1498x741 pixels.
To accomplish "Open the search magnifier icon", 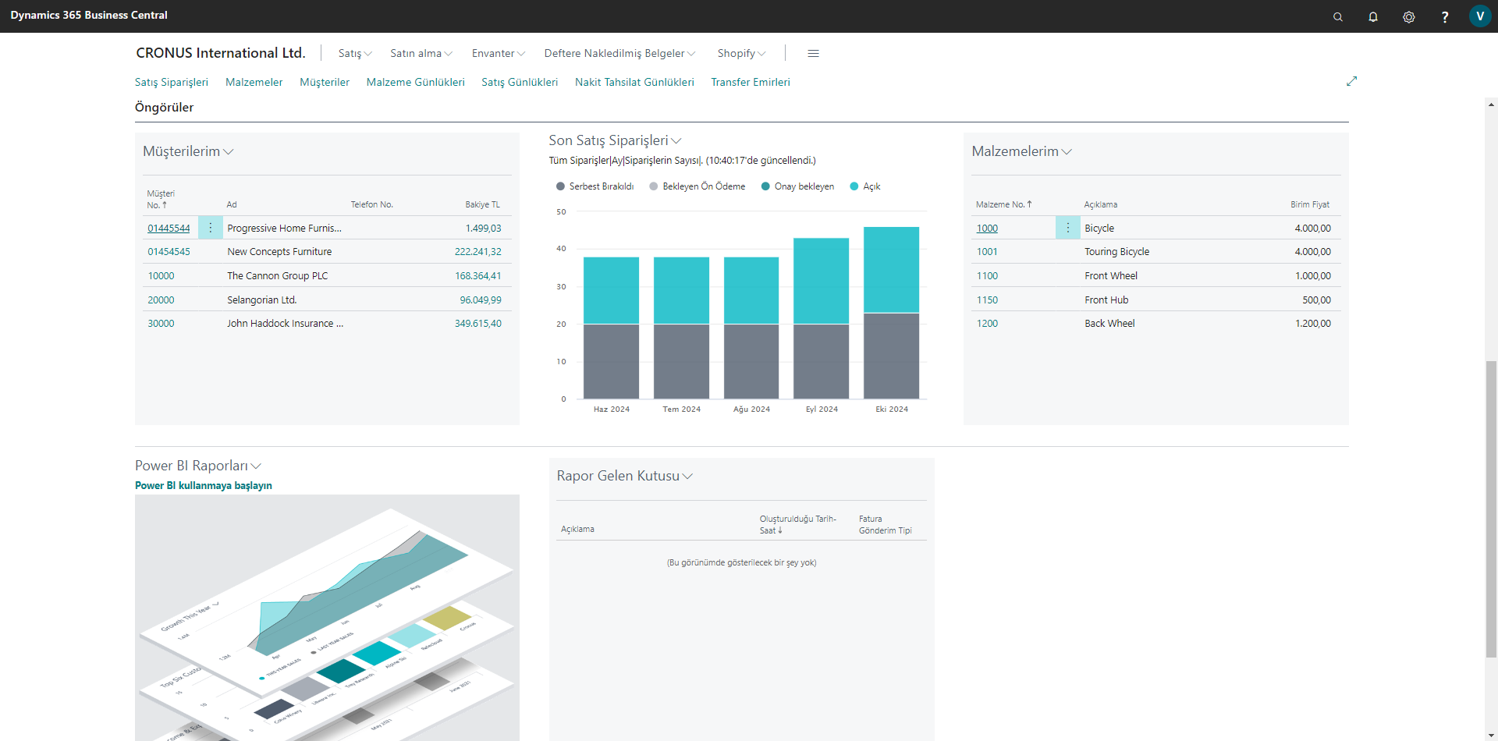I will click(1337, 16).
